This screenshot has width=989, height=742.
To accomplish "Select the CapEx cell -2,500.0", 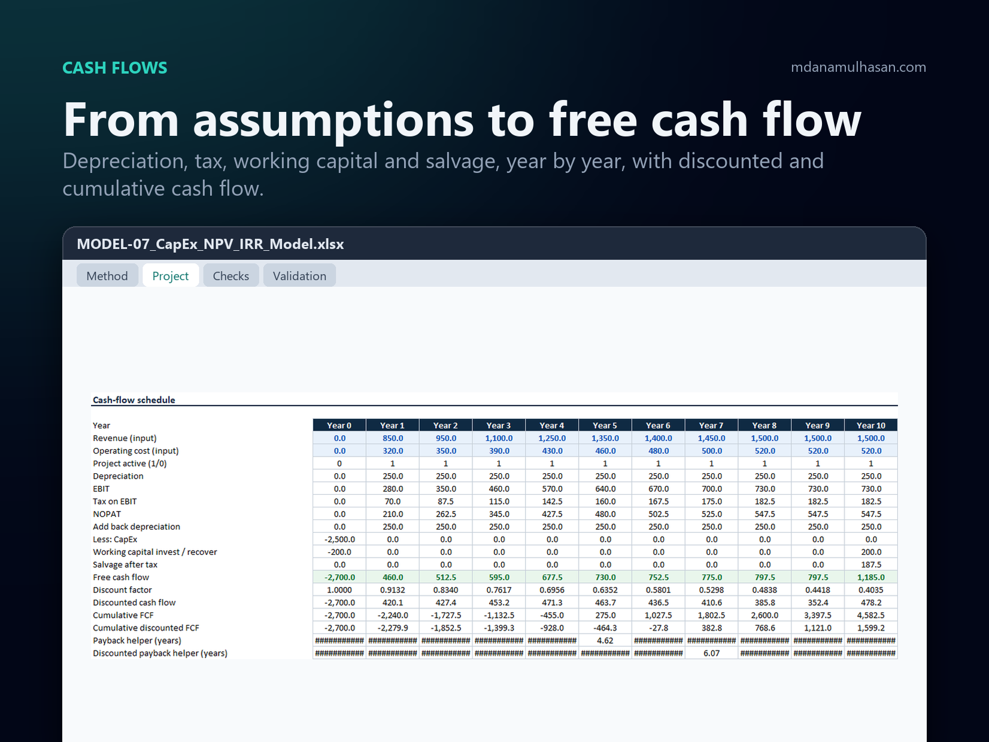I will click(x=339, y=539).
